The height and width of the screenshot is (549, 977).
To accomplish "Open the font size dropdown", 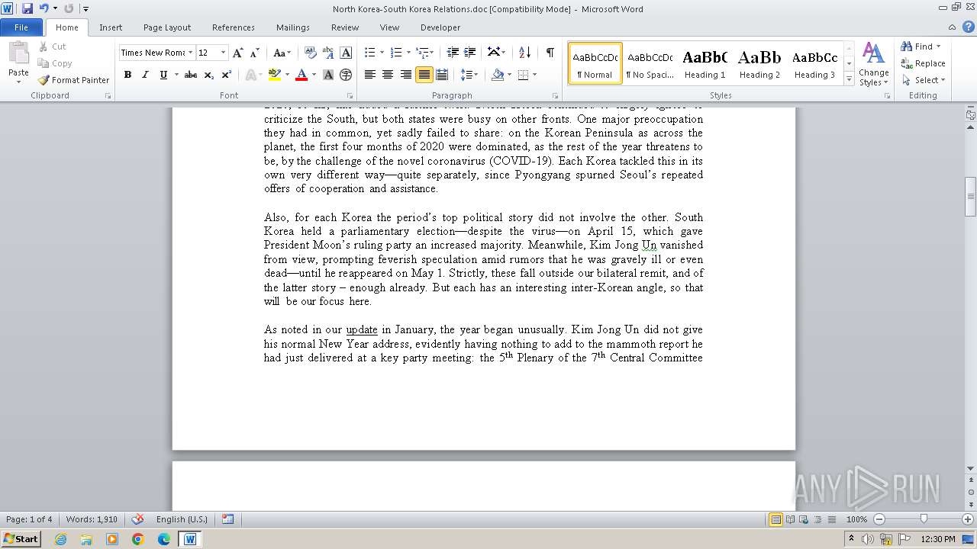I will click(x=223, y=53).
